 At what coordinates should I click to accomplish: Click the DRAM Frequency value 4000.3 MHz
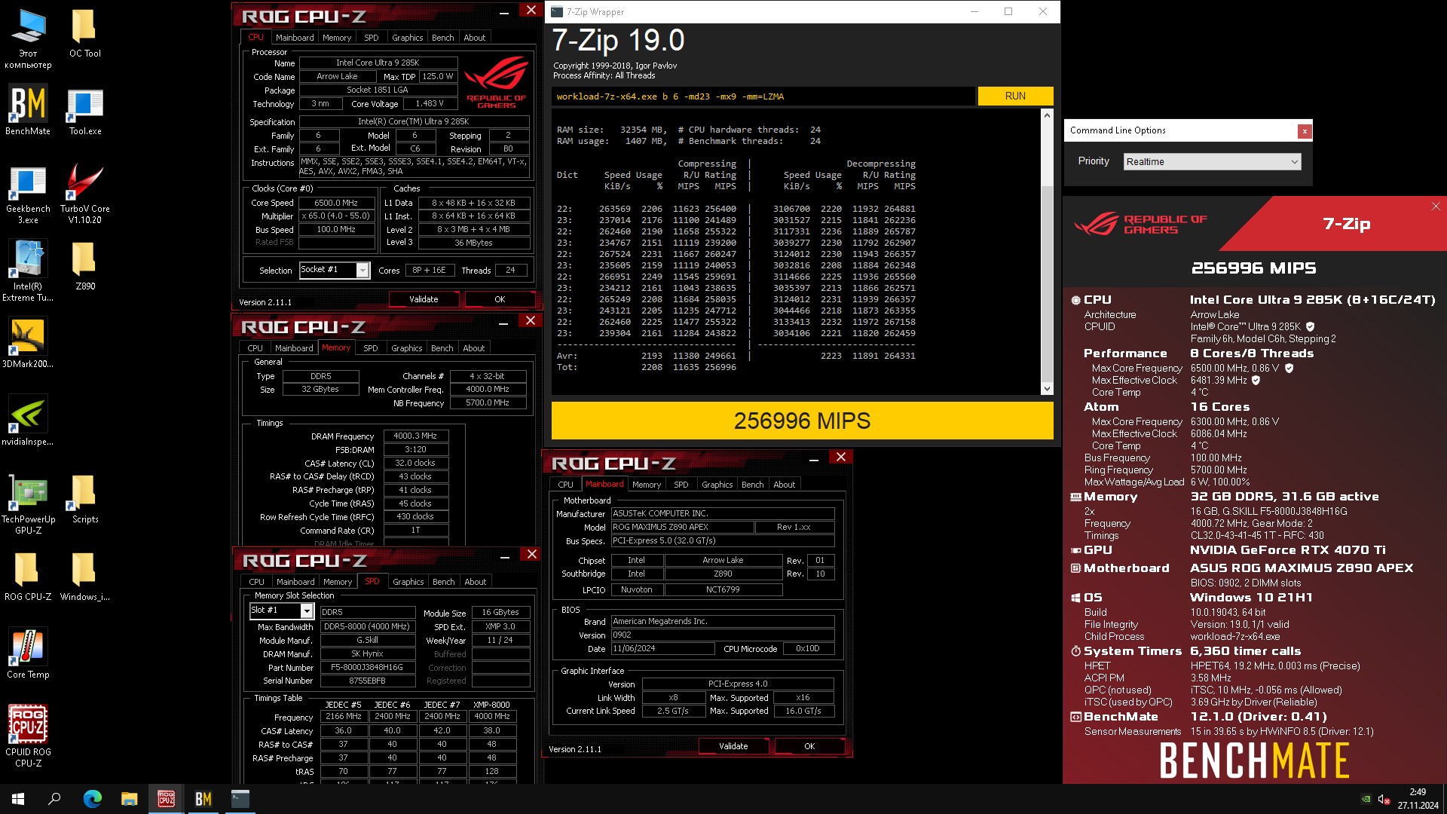[415, 436]
